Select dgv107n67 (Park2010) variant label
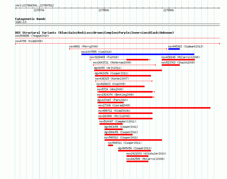Image resolution: width=227 pixels, height=179 pixels. (112, 100)
